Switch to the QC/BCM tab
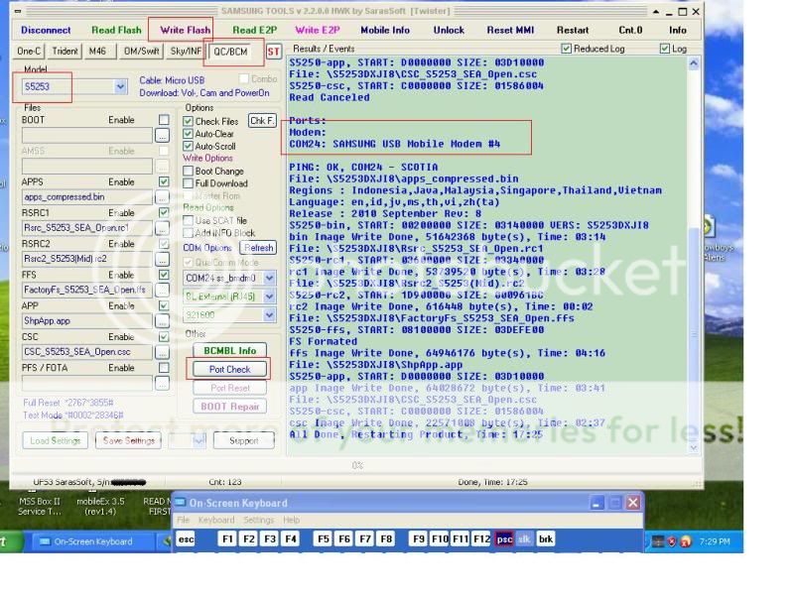This screenshot has height=595, width=794. (x=230, y=52)
